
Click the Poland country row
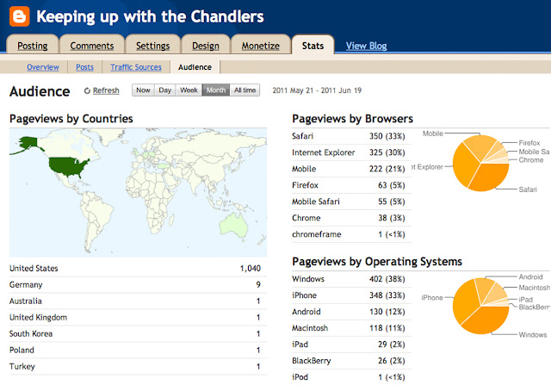[x=138, y=351]
